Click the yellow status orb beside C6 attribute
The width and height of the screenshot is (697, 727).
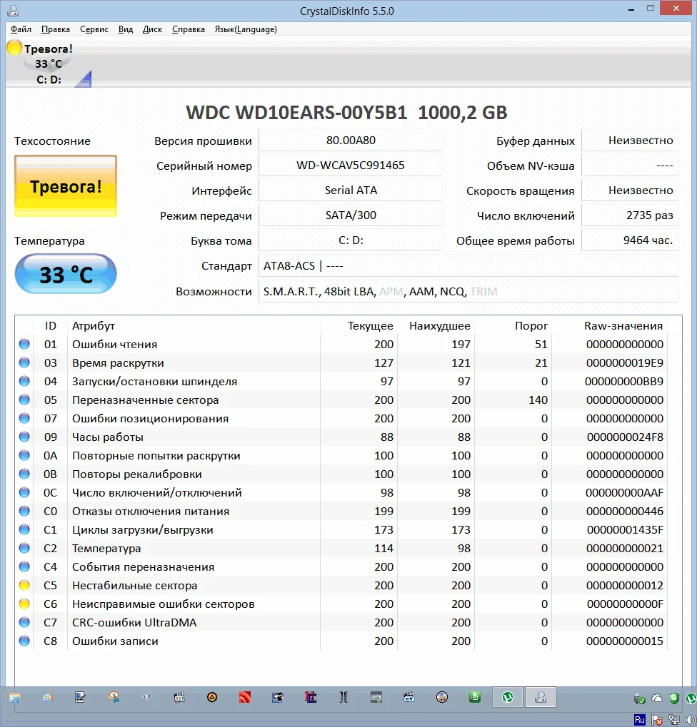click(24, 604)
